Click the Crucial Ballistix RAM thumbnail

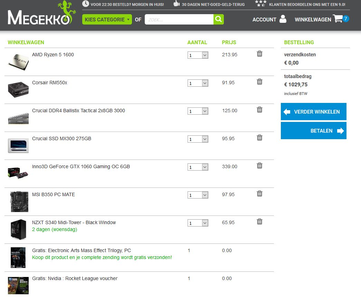18,118
